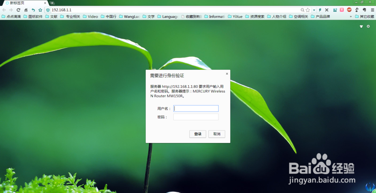
Task: Close the 新标签页 tab
Action: tap(45, 3)
